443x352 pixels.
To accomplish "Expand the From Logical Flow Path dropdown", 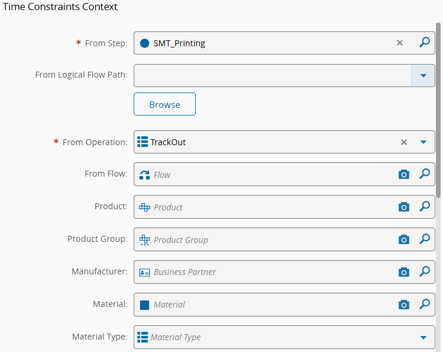I will pyautogui.click(x=423, y=76).
